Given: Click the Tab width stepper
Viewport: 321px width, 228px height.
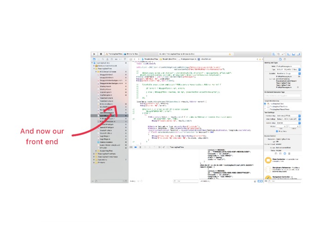Looking at the screenshot, I should point(287,126).
